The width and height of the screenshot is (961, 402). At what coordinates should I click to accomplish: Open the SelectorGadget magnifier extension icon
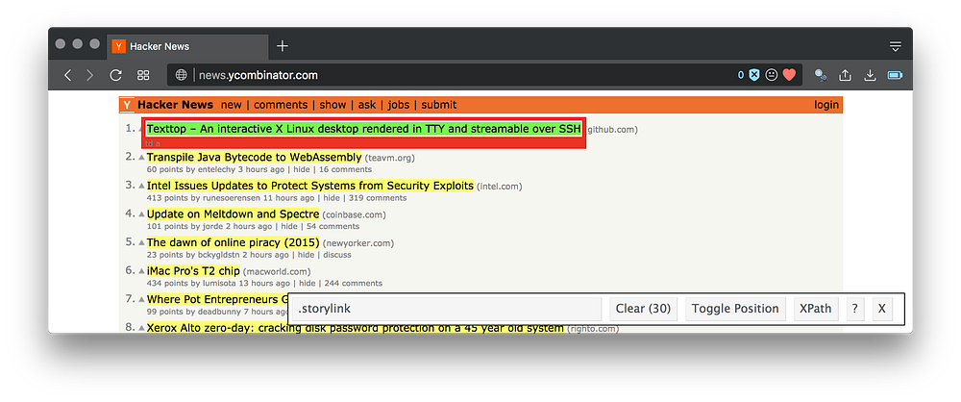coord(821,75)
